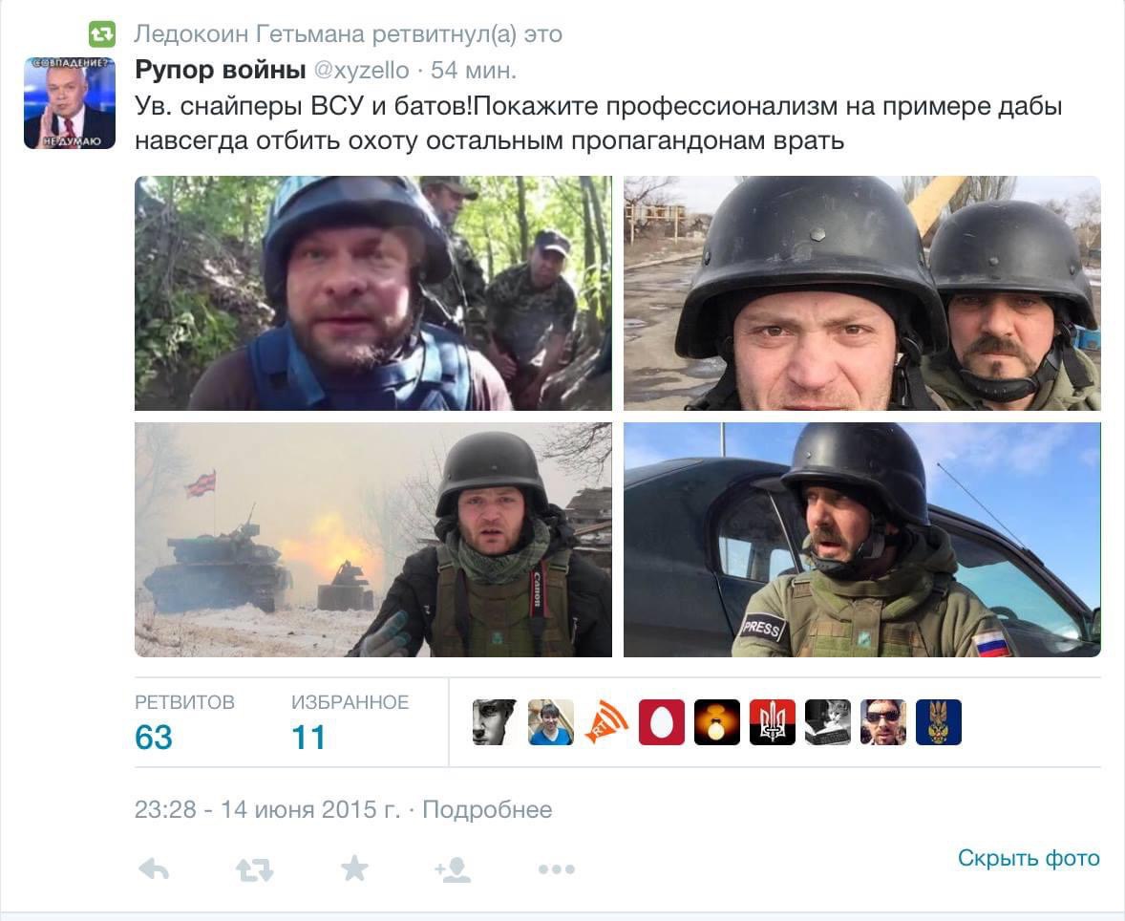The image size is (1125, 921).
Task: Click the red egg avatar
Action: click(x=662, y=722)
